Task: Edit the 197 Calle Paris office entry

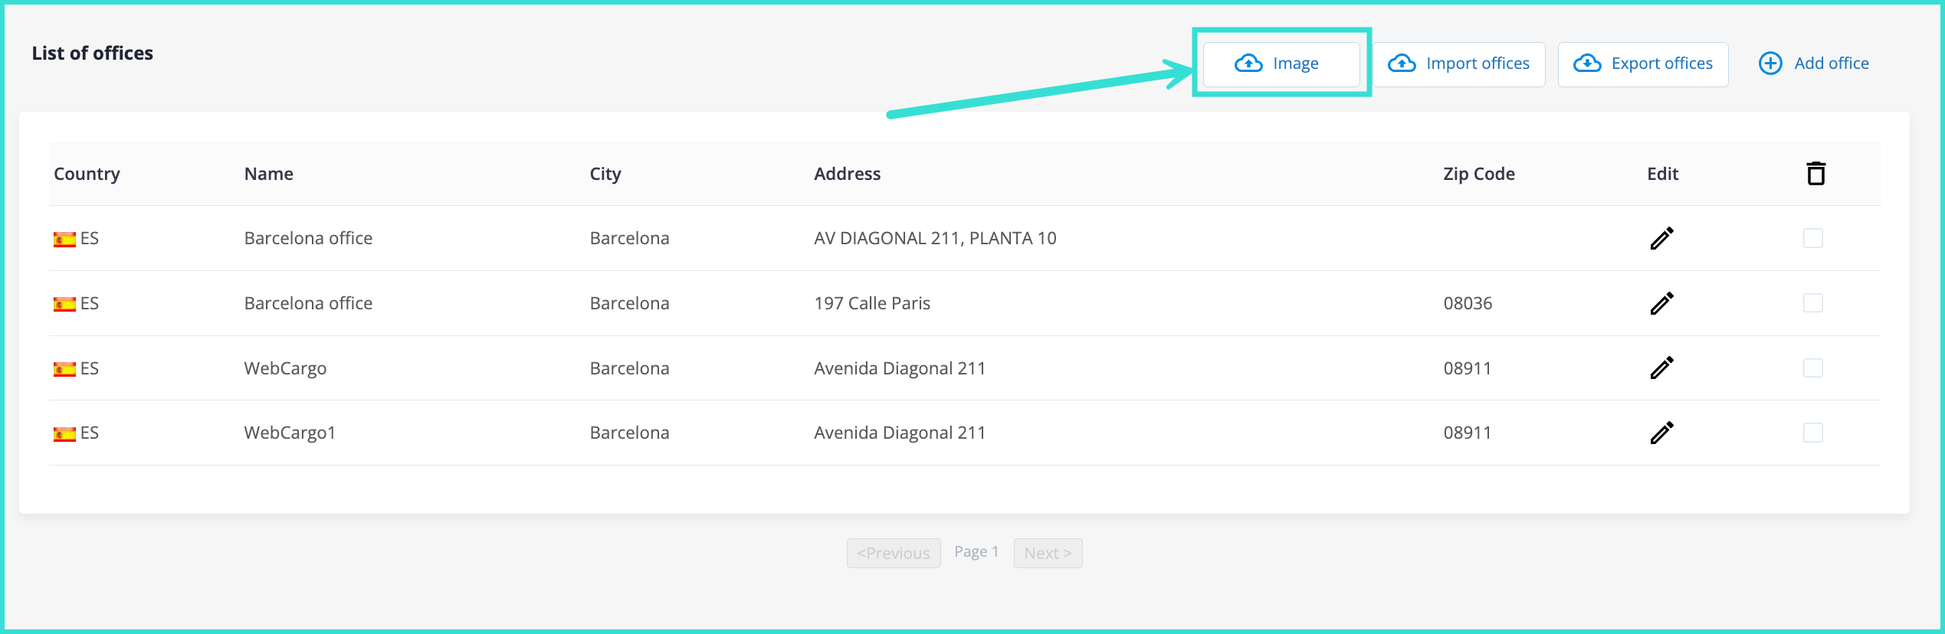Action: click(1661, 303)
